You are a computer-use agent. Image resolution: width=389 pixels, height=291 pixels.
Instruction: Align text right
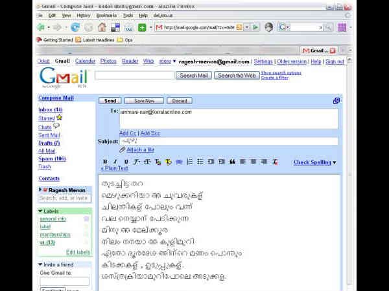(x=264, y=162)
